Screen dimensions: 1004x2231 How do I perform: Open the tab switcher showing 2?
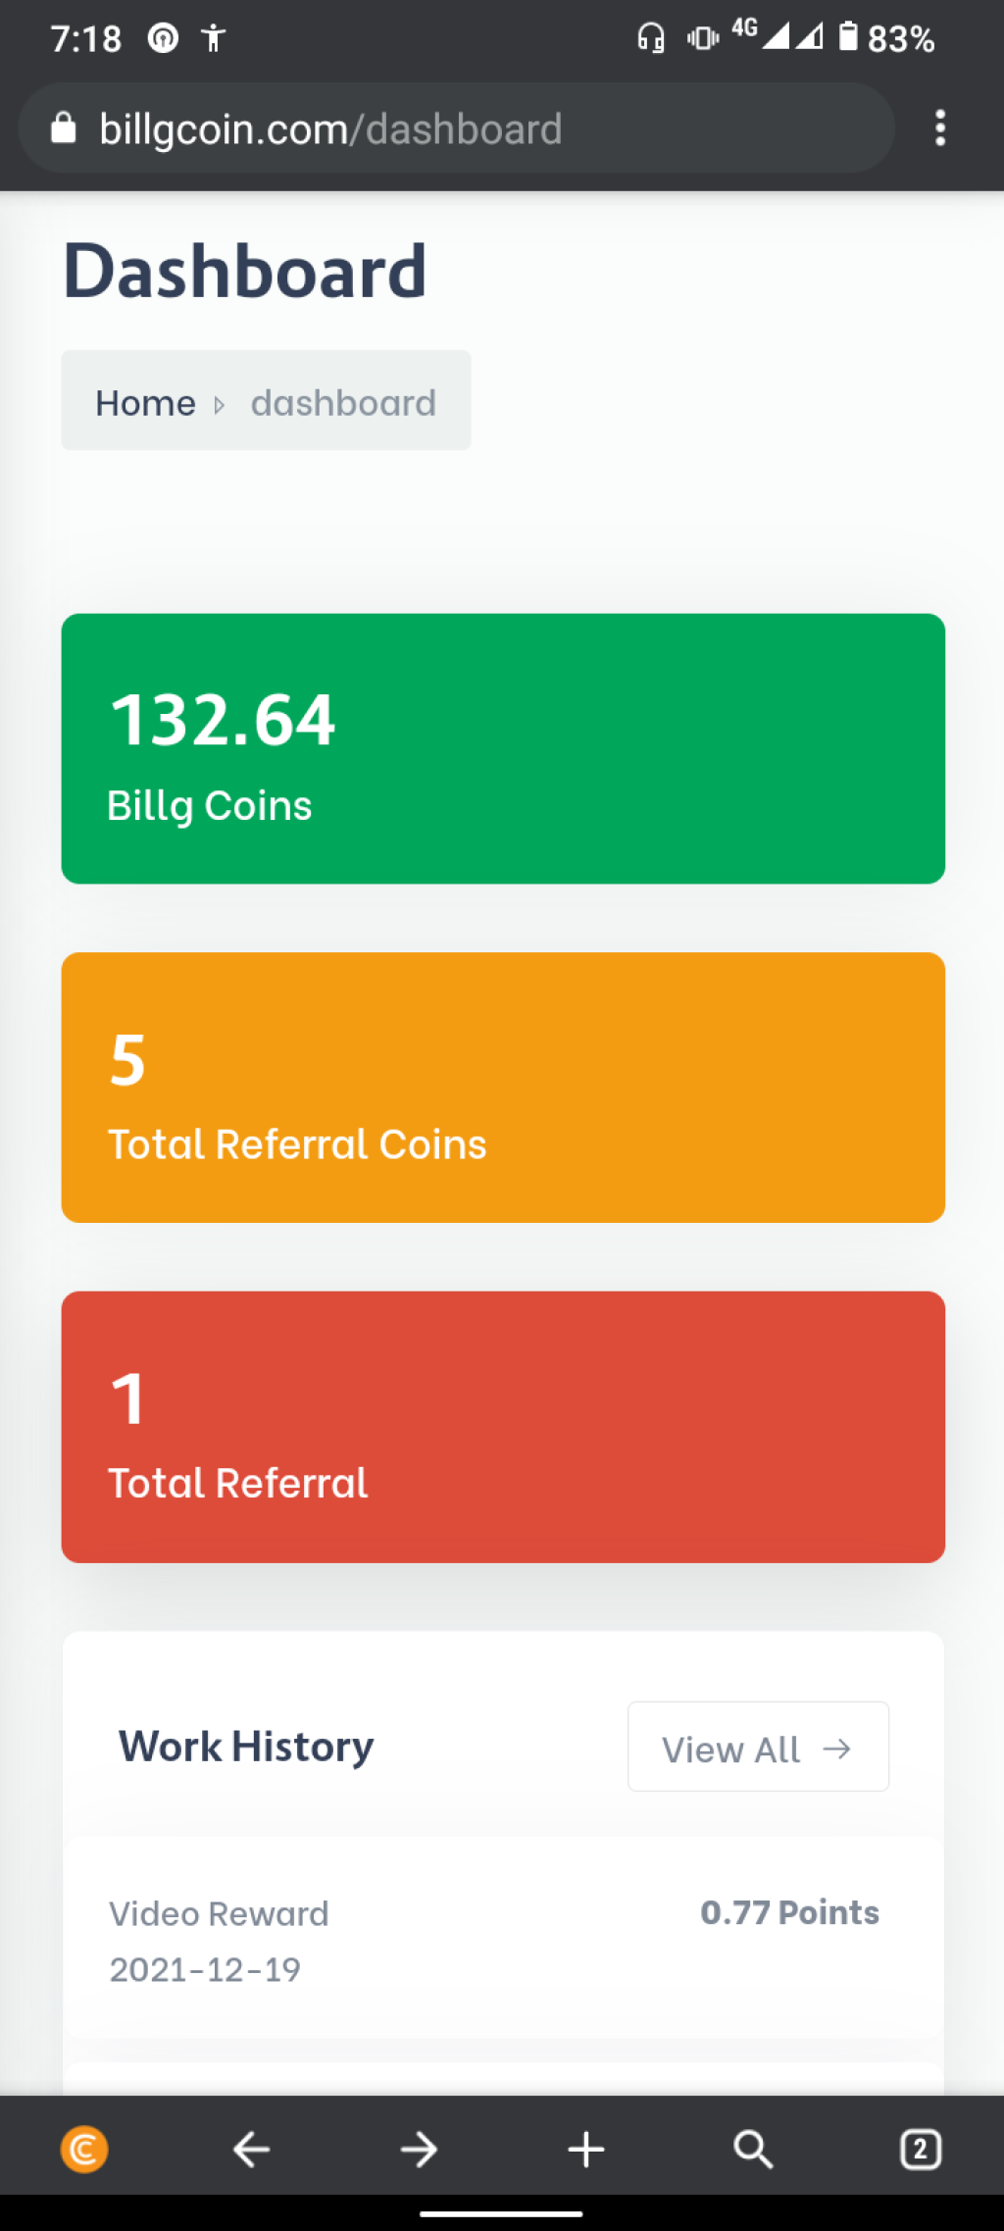pyautogui.click(x=921, y=2150)
